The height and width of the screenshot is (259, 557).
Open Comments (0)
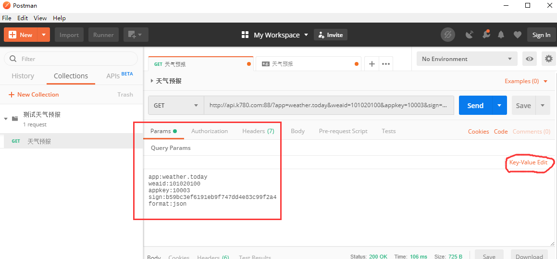pyautogui.click(x=532, y=132)
